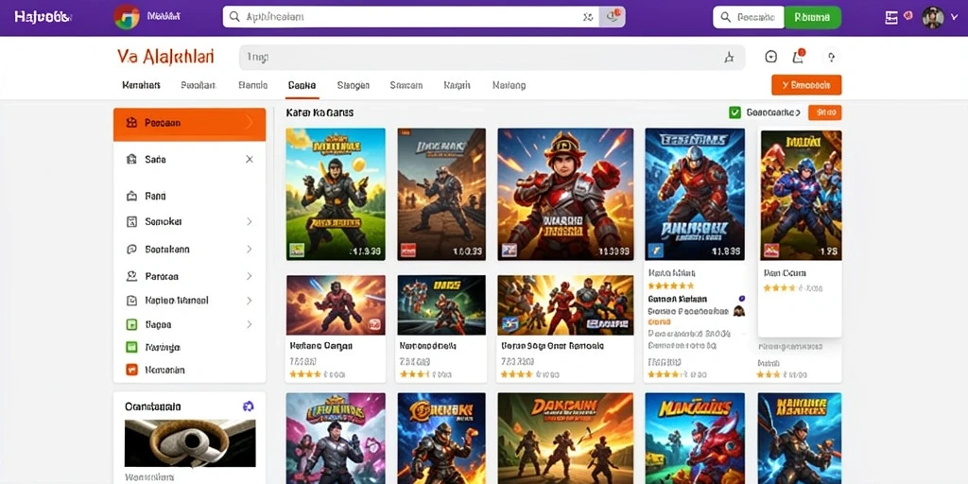Click the multicolor round logo in purple header
The height and width of the screenshot is (484, 968).
[x=127, y=17]
